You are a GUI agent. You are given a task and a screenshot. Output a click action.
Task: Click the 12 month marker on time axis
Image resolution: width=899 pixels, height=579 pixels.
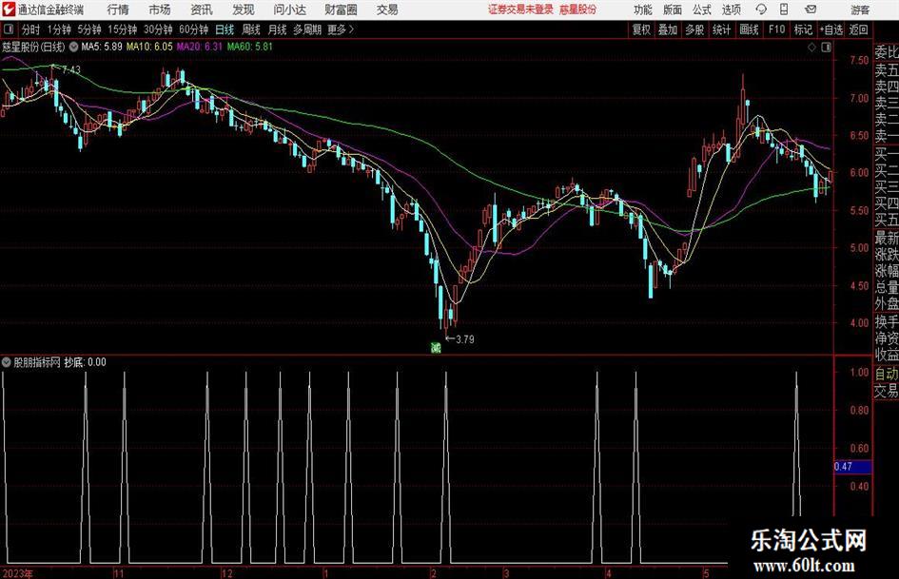[x=227, y=573]
